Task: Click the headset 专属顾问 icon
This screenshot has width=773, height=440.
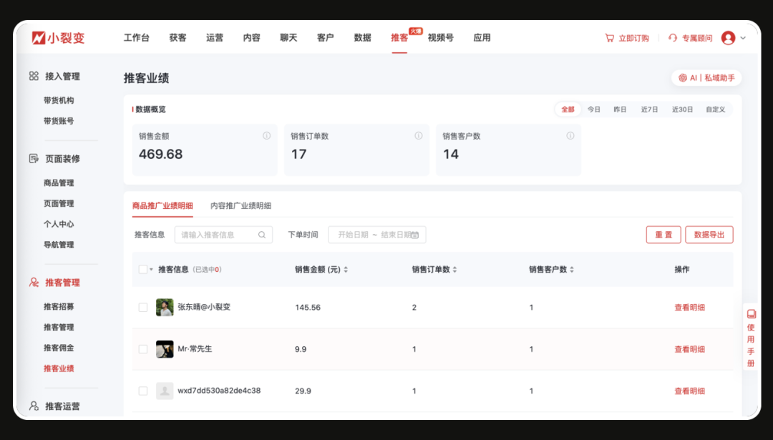Action: point(671,38)
